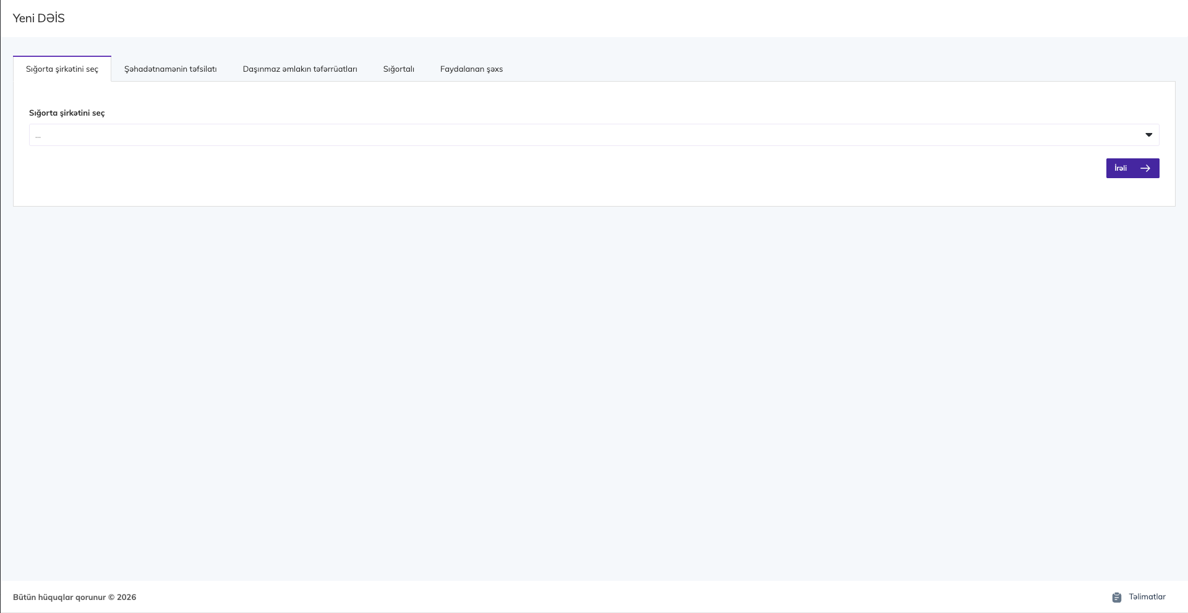This screenshot has height=613, width=1188.
Task: Go to the Sığortalı tab
Action: 398,69
